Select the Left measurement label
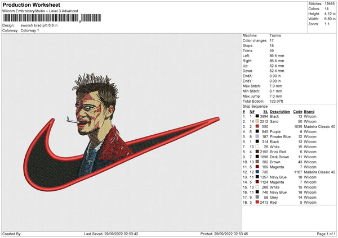Image resolution: width=338 pixels, height=238 pixels. [x=246, y=56]
